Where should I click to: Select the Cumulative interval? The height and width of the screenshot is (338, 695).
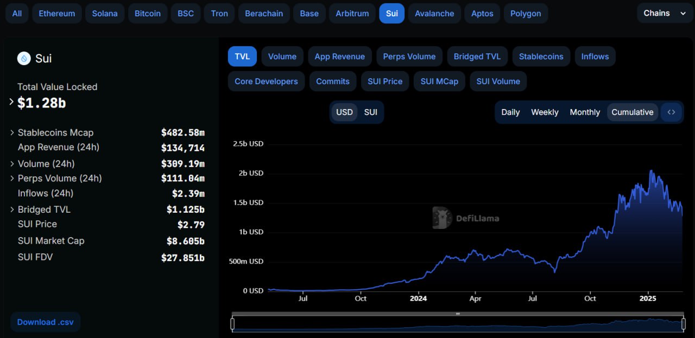pyautogui.click(x=633, y=112)
